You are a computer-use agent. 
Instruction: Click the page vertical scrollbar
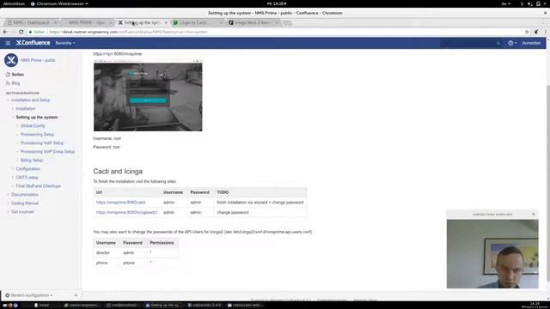point(547,182)
